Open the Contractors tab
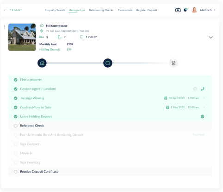Viewport: 223px width, 192px height. coord(125,10)
